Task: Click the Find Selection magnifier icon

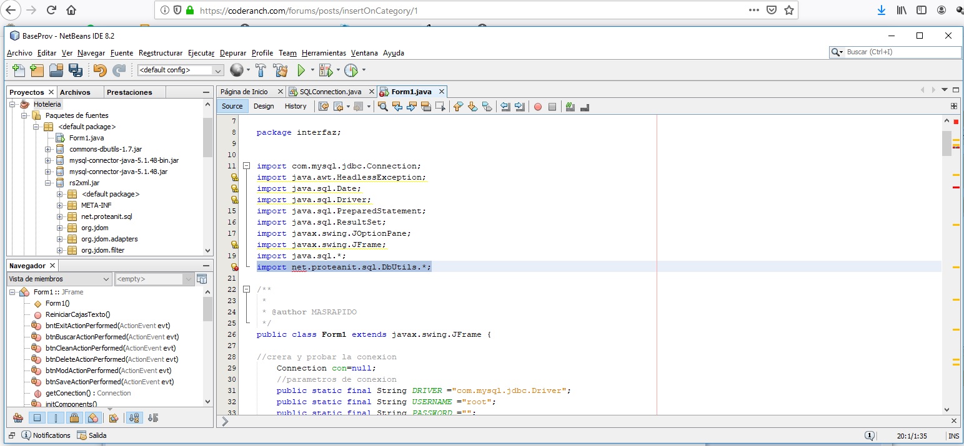Action: tap(383, 107)
